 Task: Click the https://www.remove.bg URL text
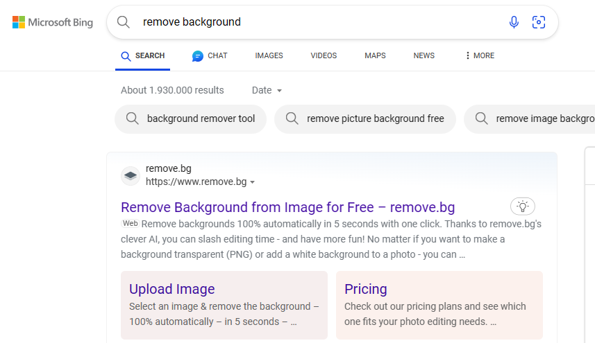tap(196, 182)
